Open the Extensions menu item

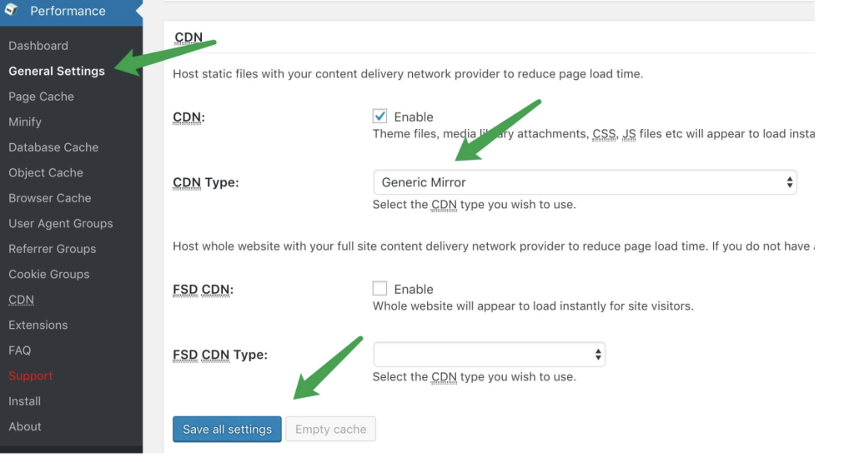38,325
